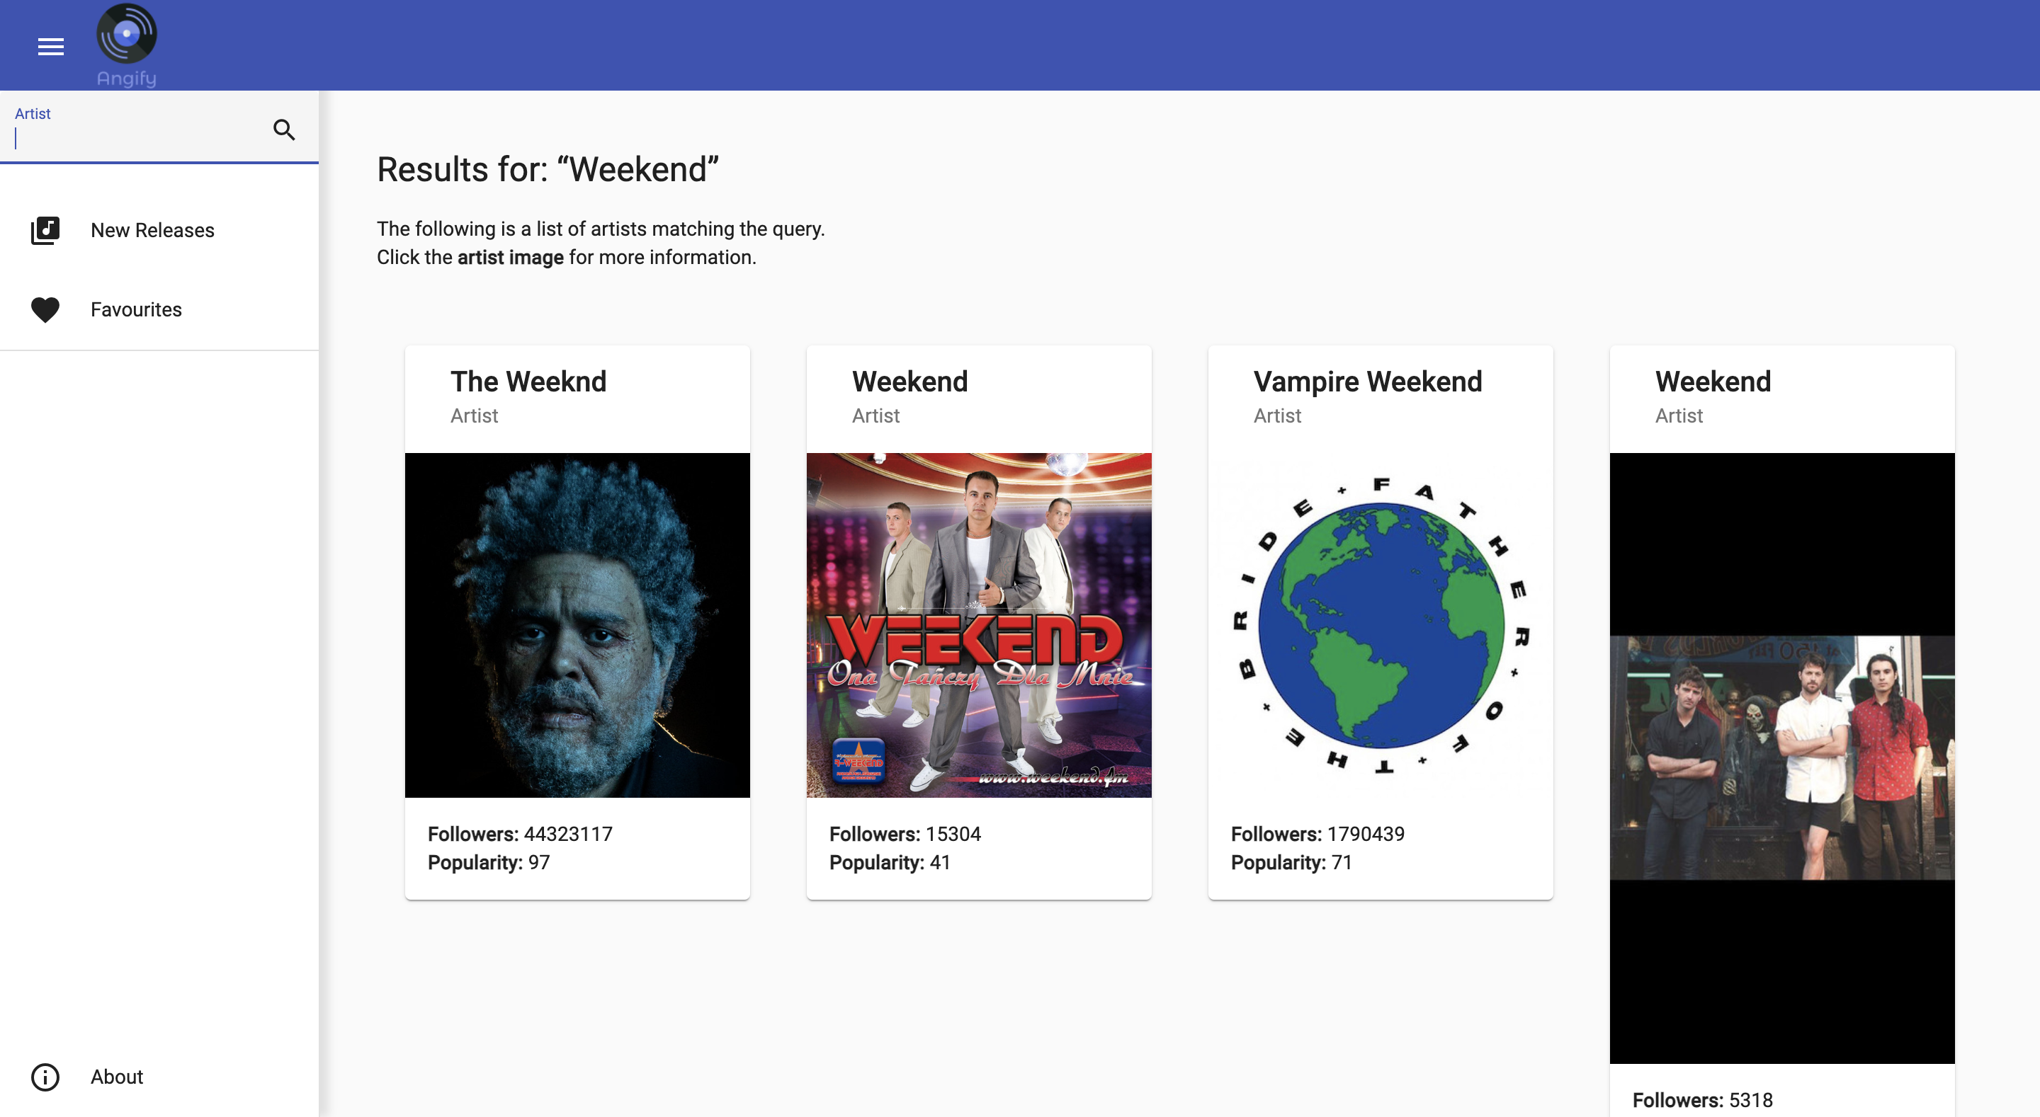Click The Weeknd card title

point(528,382)
